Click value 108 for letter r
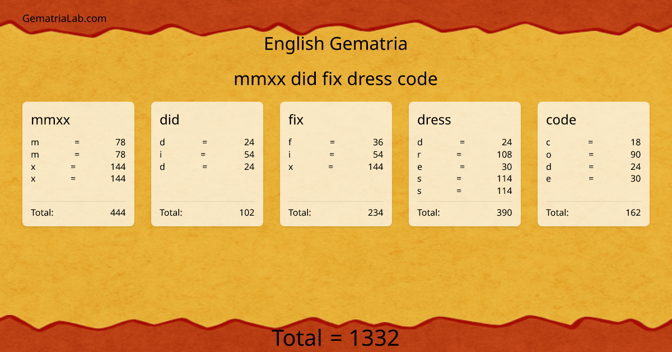 (504, 154)
